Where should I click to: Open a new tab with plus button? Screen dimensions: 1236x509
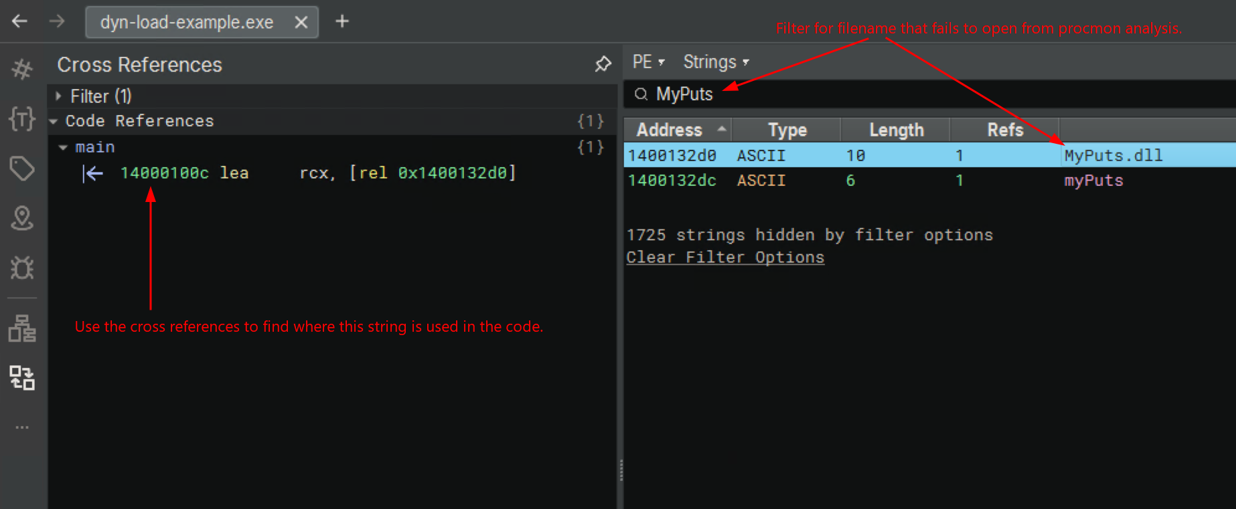tap(342, 21)
